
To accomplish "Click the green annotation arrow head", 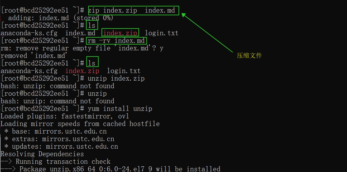I will 184,15.
